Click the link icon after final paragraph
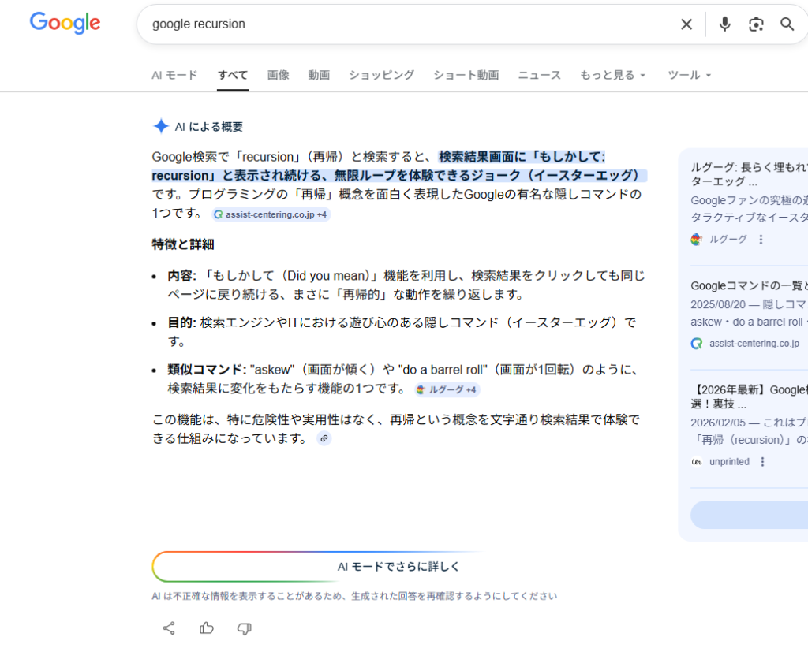Image resolution: width=808 pixels, height=648 pixels. 324,438
